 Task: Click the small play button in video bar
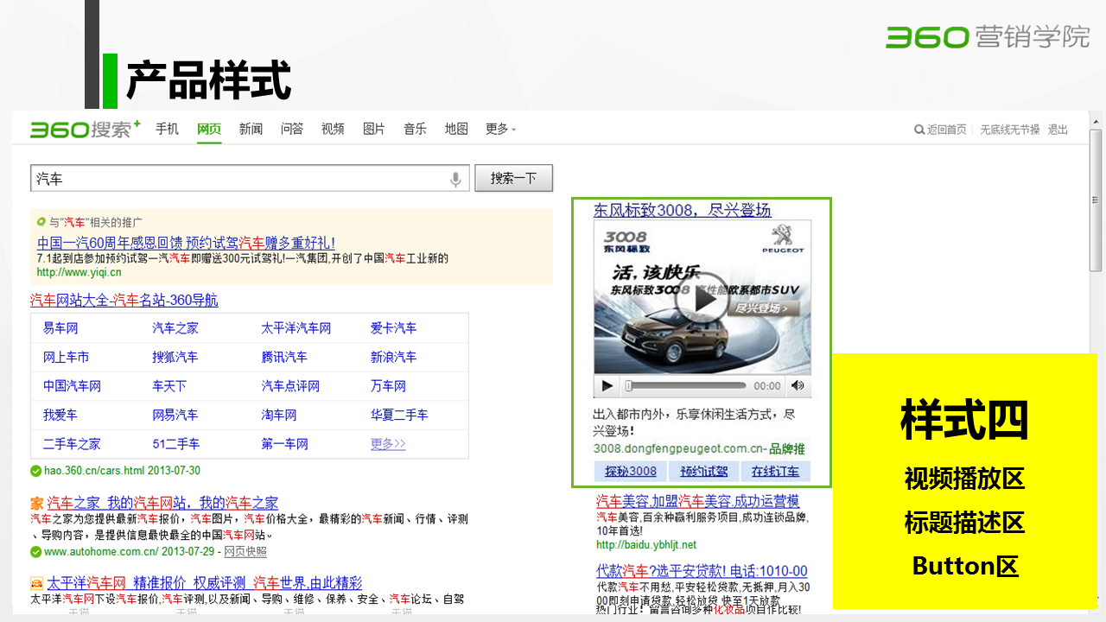click(x=607, y=386)
